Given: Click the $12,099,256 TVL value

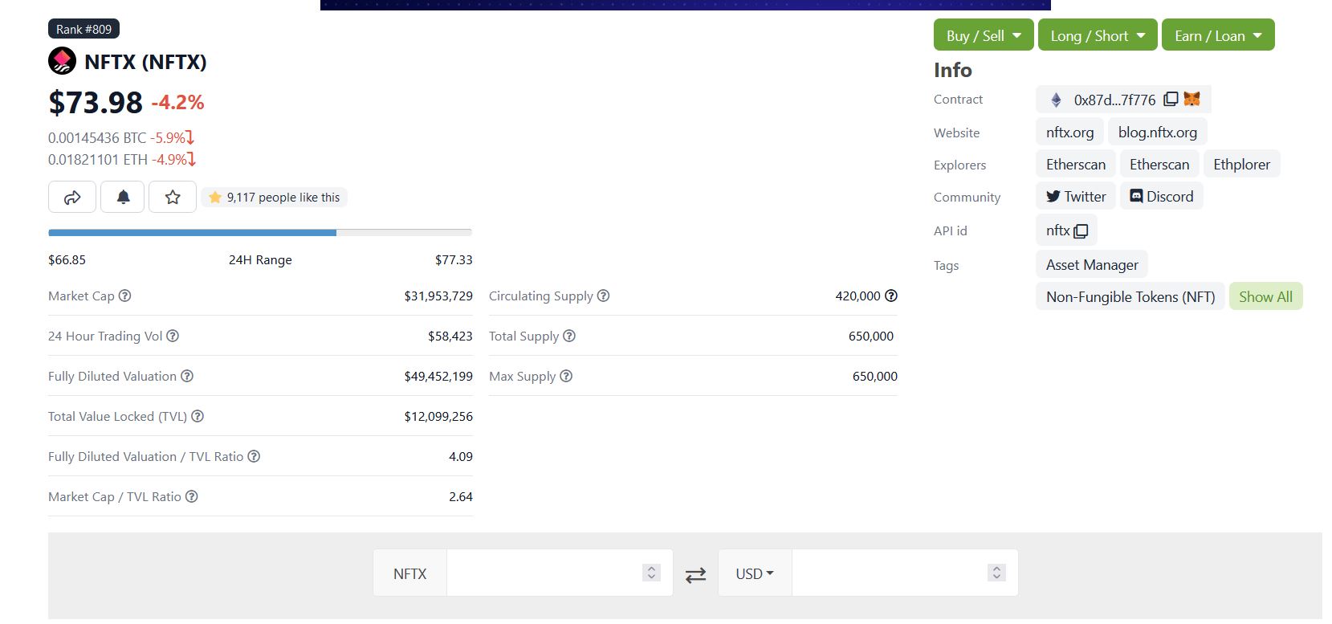Looking at the screenshot, I should pos(438,417).
